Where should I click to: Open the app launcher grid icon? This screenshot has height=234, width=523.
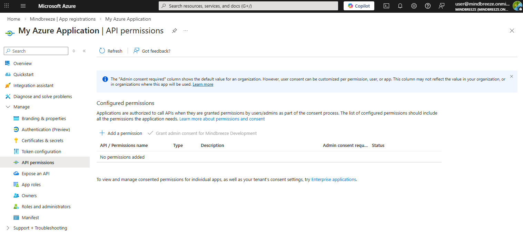(7, 6)
